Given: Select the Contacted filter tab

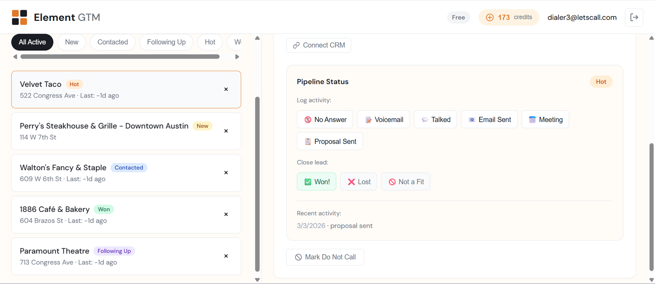Looking at the screenshot, I should click(113, 42).
